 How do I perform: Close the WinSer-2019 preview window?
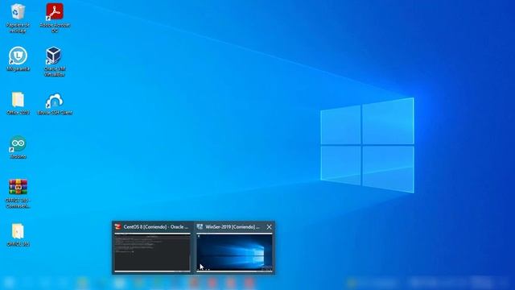click(269, 227)
